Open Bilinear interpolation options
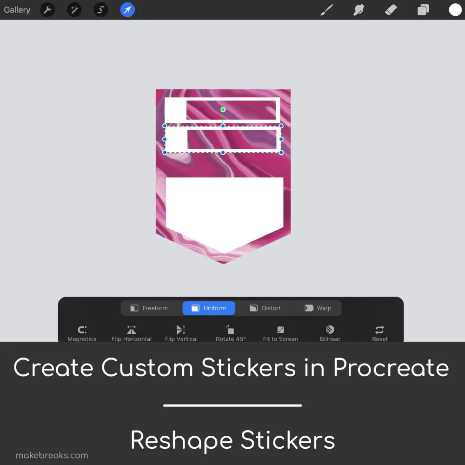The height and width of the screenshot is (465, 465). point(330,333)
